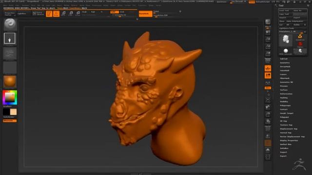Enable Mrgb painting mode

click(84, 12)
